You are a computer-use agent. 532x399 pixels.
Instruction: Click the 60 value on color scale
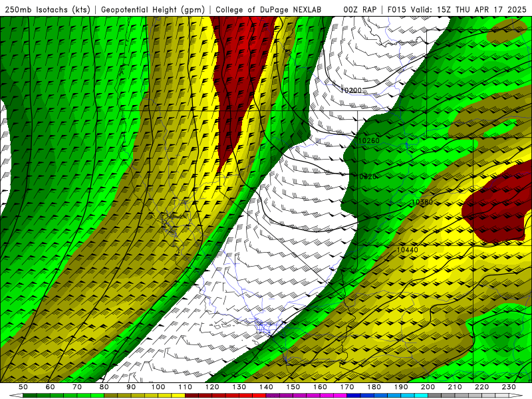tap(51, 387)
